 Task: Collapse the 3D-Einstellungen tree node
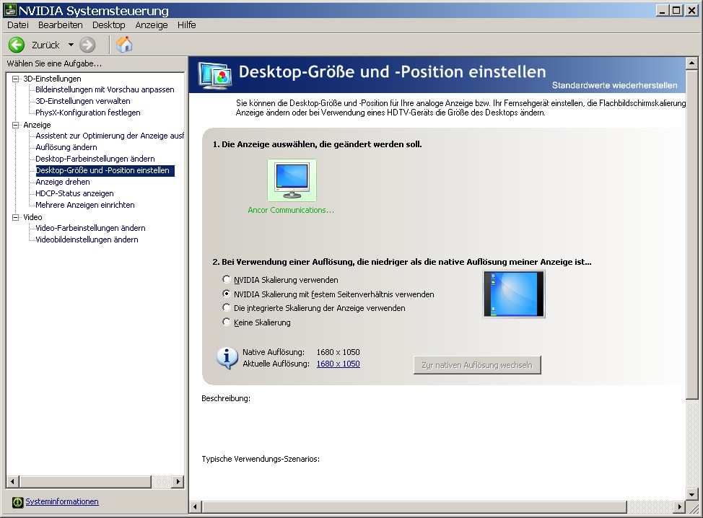[x=16, y=79]
